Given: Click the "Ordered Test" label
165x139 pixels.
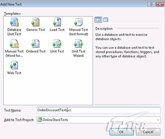Looking at the screenshot, I should (36, 52).
